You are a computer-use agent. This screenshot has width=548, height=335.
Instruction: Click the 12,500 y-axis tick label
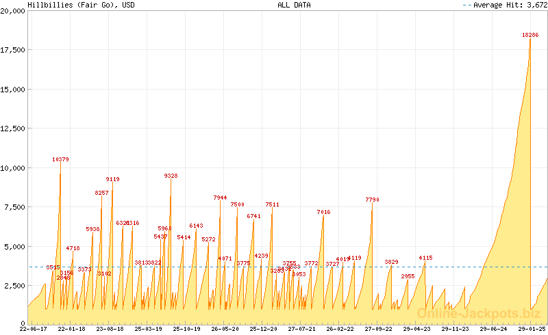(x=14, y=129)
